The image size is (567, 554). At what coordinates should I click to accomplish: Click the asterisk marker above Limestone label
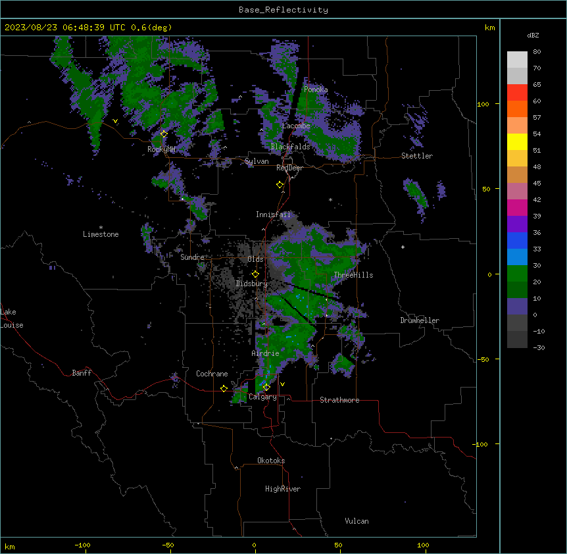point(101,228)
